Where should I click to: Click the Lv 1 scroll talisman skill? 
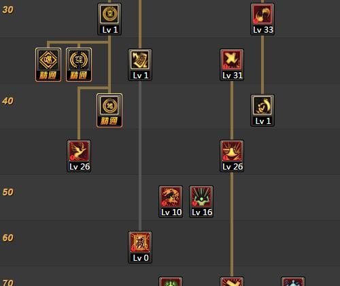[x=140, y=65]
